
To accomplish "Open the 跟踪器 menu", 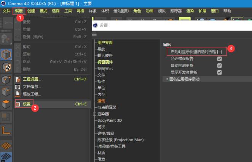I will 176,11.
